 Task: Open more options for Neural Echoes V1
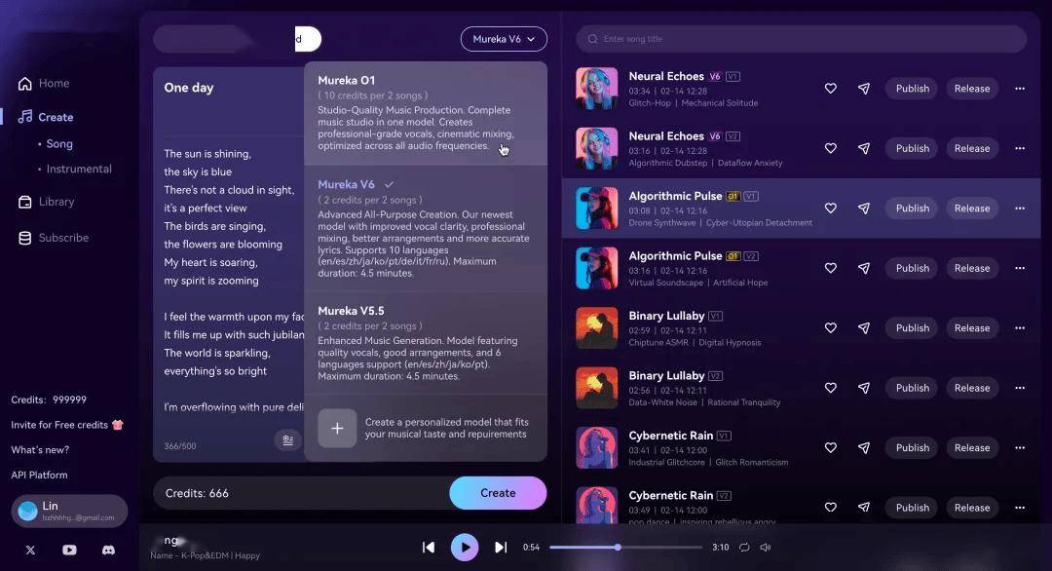[x=1020, y=89]
